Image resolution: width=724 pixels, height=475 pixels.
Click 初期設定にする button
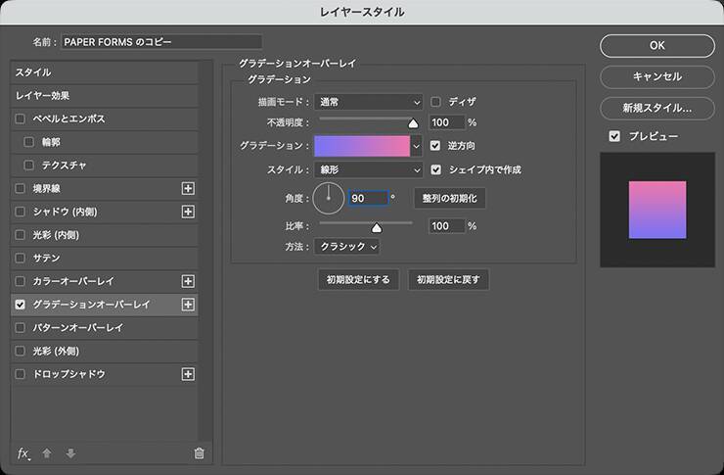click(x=358, y=279)
